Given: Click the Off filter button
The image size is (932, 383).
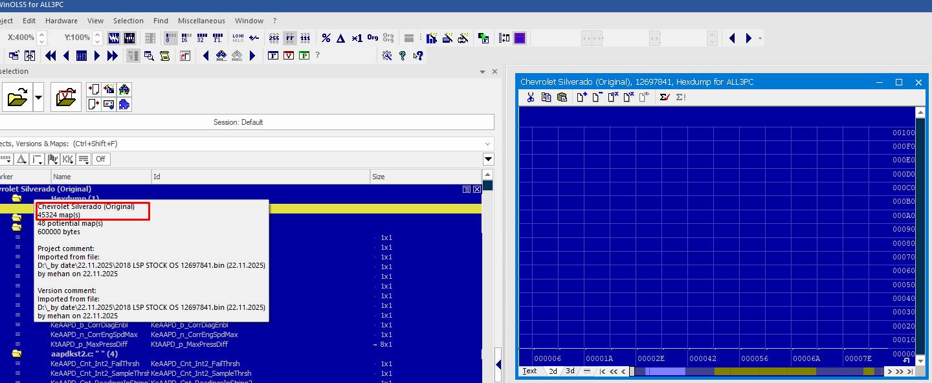Looking at the screenshot, I should point(100,159).
